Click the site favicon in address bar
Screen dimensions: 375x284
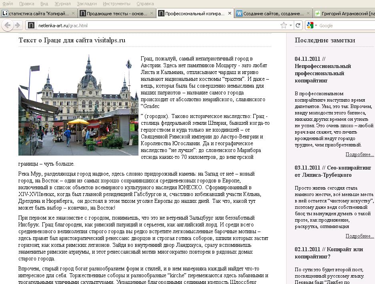point(31,25)
